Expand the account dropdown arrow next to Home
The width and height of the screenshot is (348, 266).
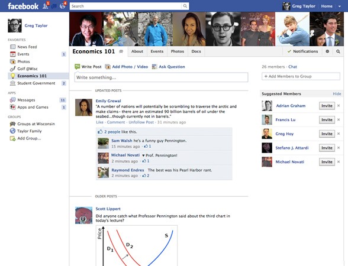pyautogui.click(x=340, y=7)
